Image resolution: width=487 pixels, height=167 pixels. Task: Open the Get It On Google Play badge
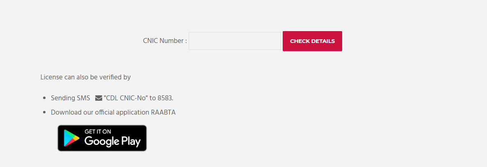point(102,138)
